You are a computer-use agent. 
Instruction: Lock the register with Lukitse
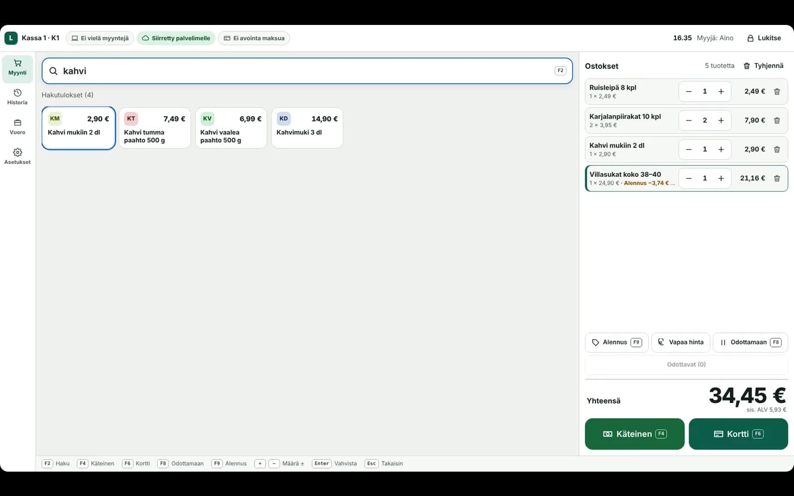click(x=764, y=38)
